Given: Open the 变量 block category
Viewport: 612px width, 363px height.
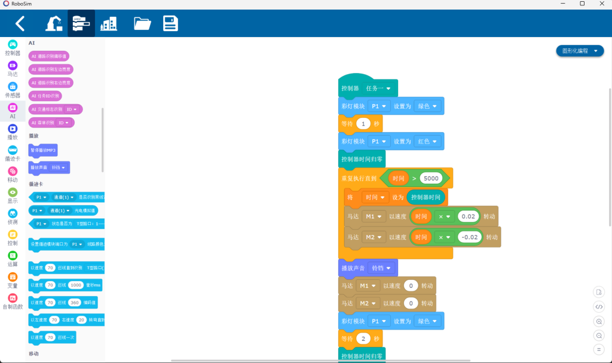Looking at the screenshot, I should click(13, 280).
